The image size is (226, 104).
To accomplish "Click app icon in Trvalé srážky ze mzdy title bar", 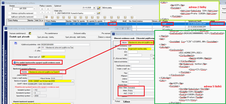I will [6, 28].
